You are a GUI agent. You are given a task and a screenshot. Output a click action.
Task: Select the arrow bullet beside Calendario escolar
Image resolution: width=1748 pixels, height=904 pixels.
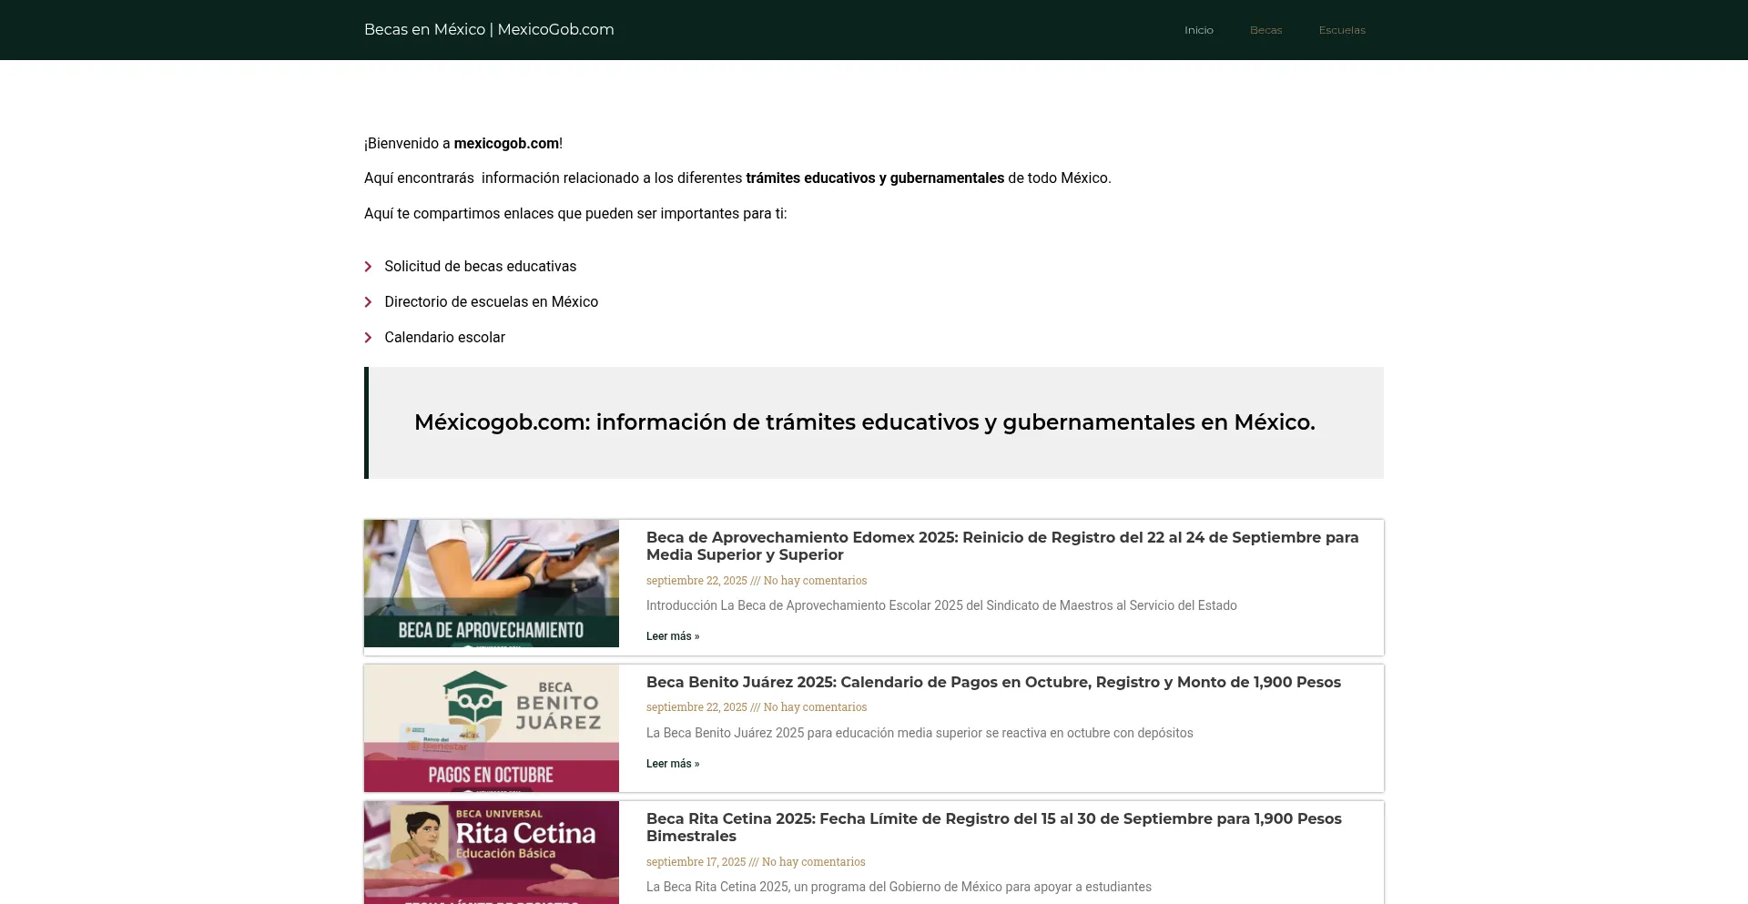coord(369,337)
